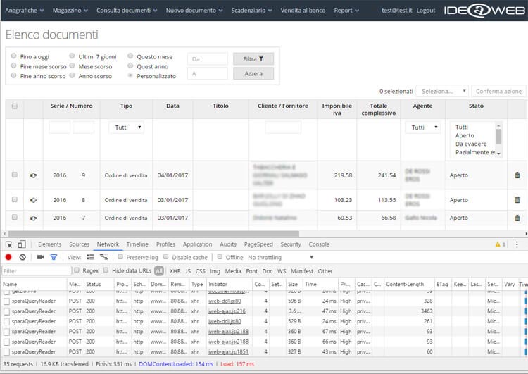The height and width of the screenshot is (374, 528).
Task: Select the 'Ultimi 7 giorni' radio option
Action: [x=72, y=56]
